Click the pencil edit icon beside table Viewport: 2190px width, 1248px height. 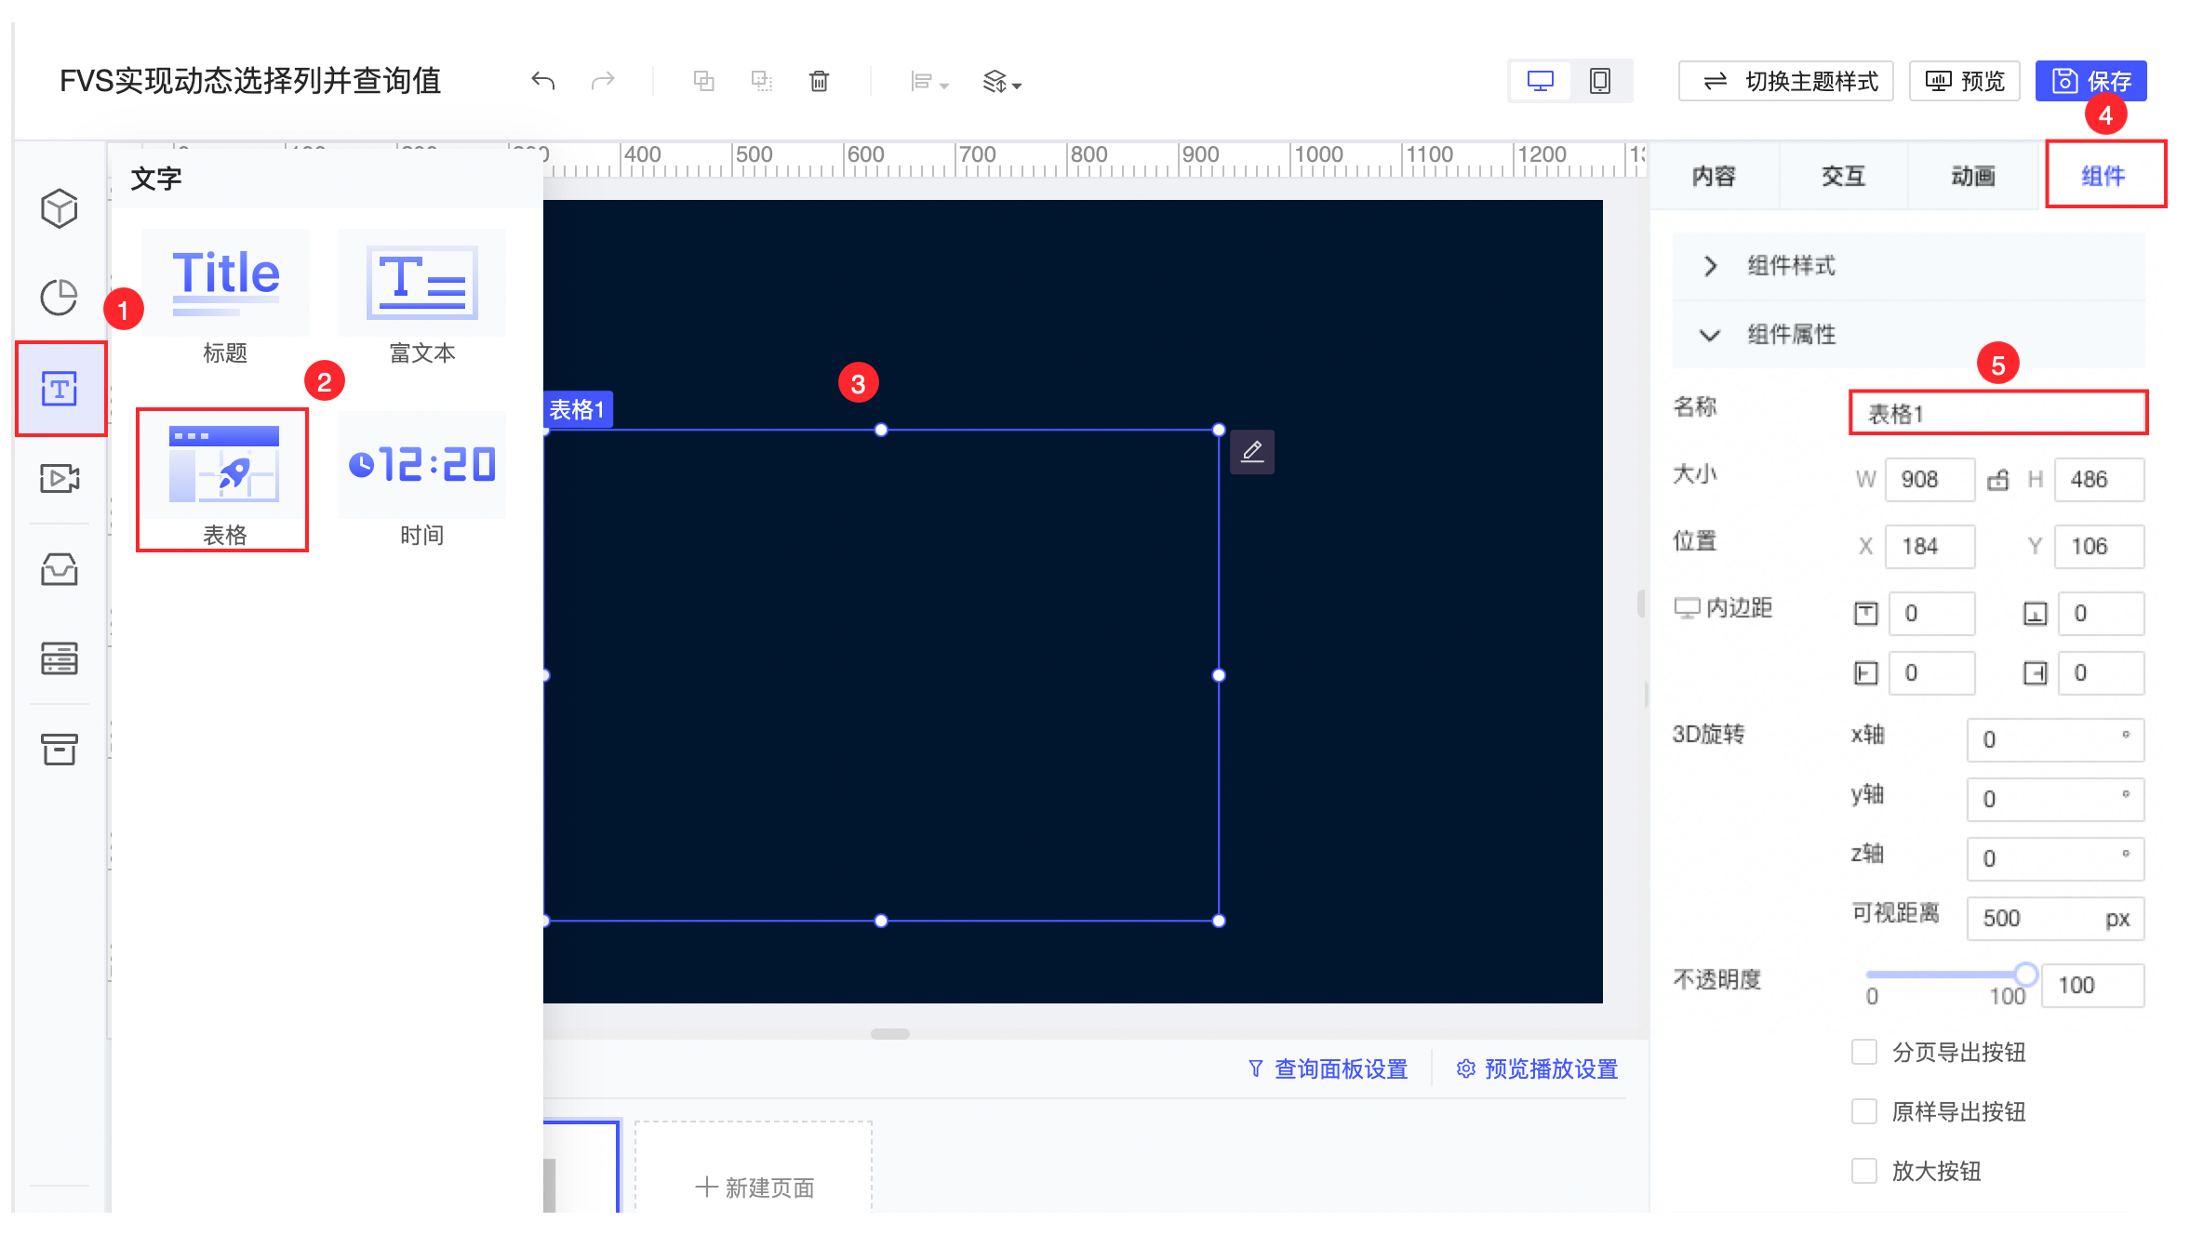(1252, 452)
